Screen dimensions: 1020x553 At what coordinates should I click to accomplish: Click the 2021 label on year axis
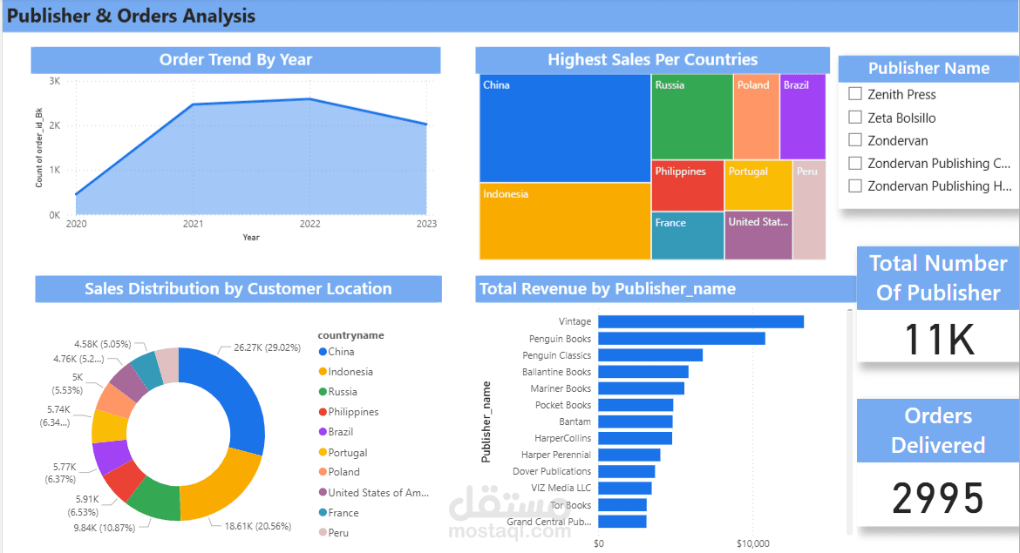pyautogui.click(x=194, y=224)
